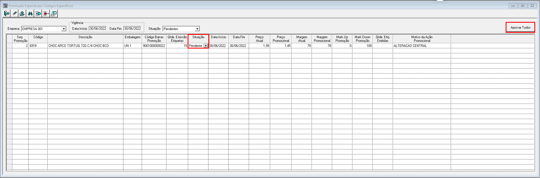540x178 pixels.
Task: Click the exit door toolbar icon
Action: click(7, 13)
